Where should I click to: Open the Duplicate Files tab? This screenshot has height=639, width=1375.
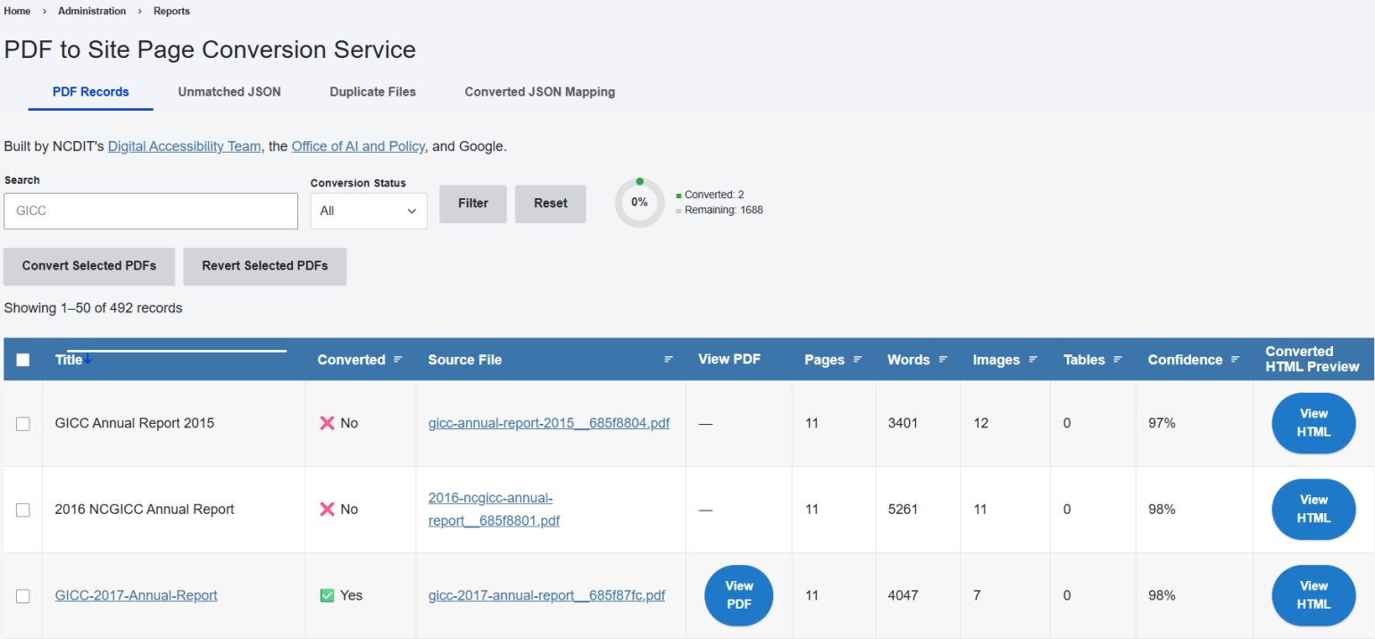click(372, 91)
